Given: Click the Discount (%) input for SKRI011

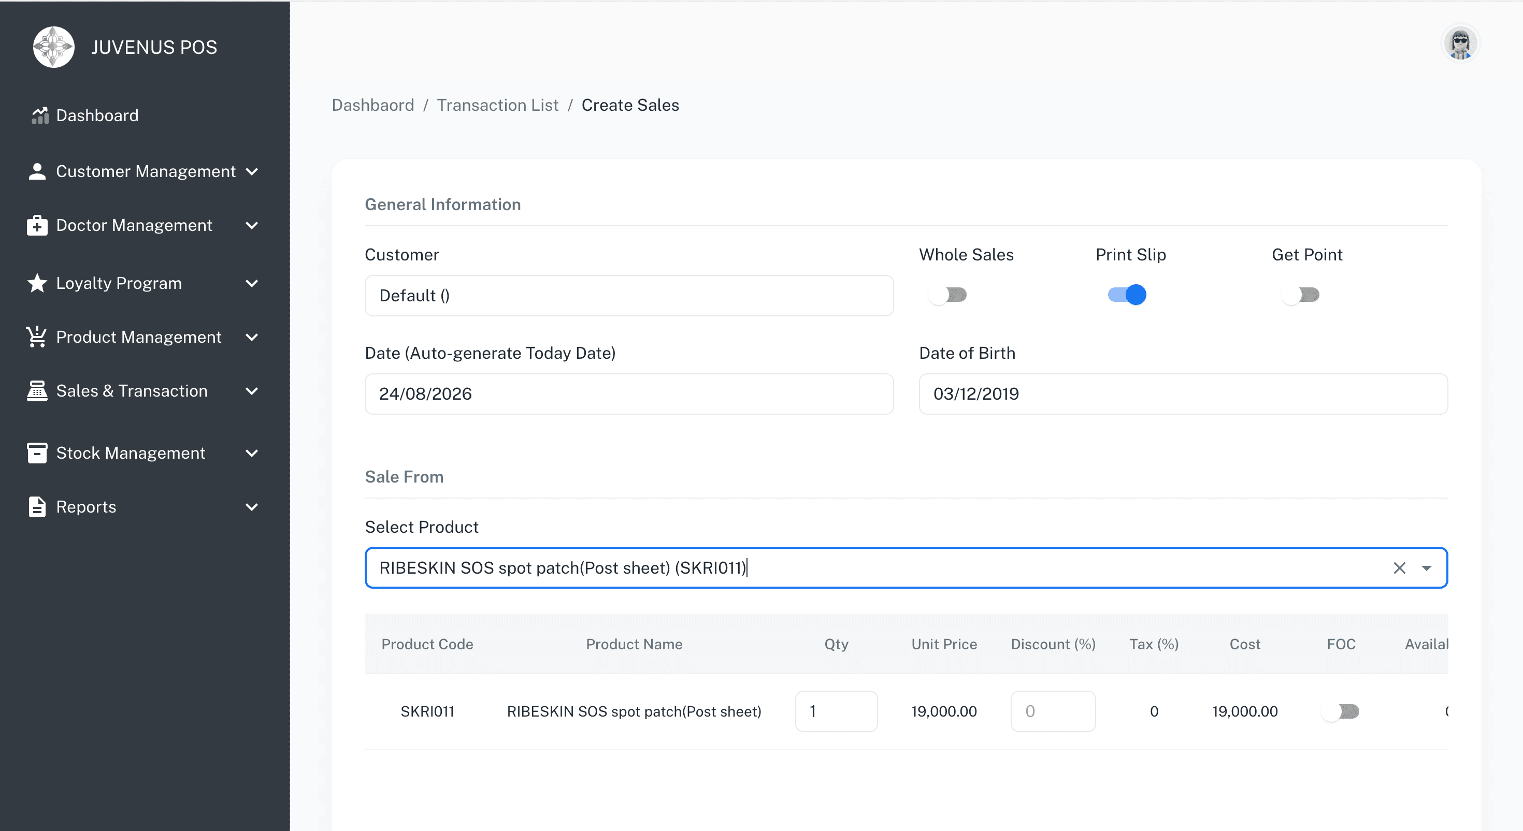Looking at the screenshot, I should click(x=1053, y=711).
